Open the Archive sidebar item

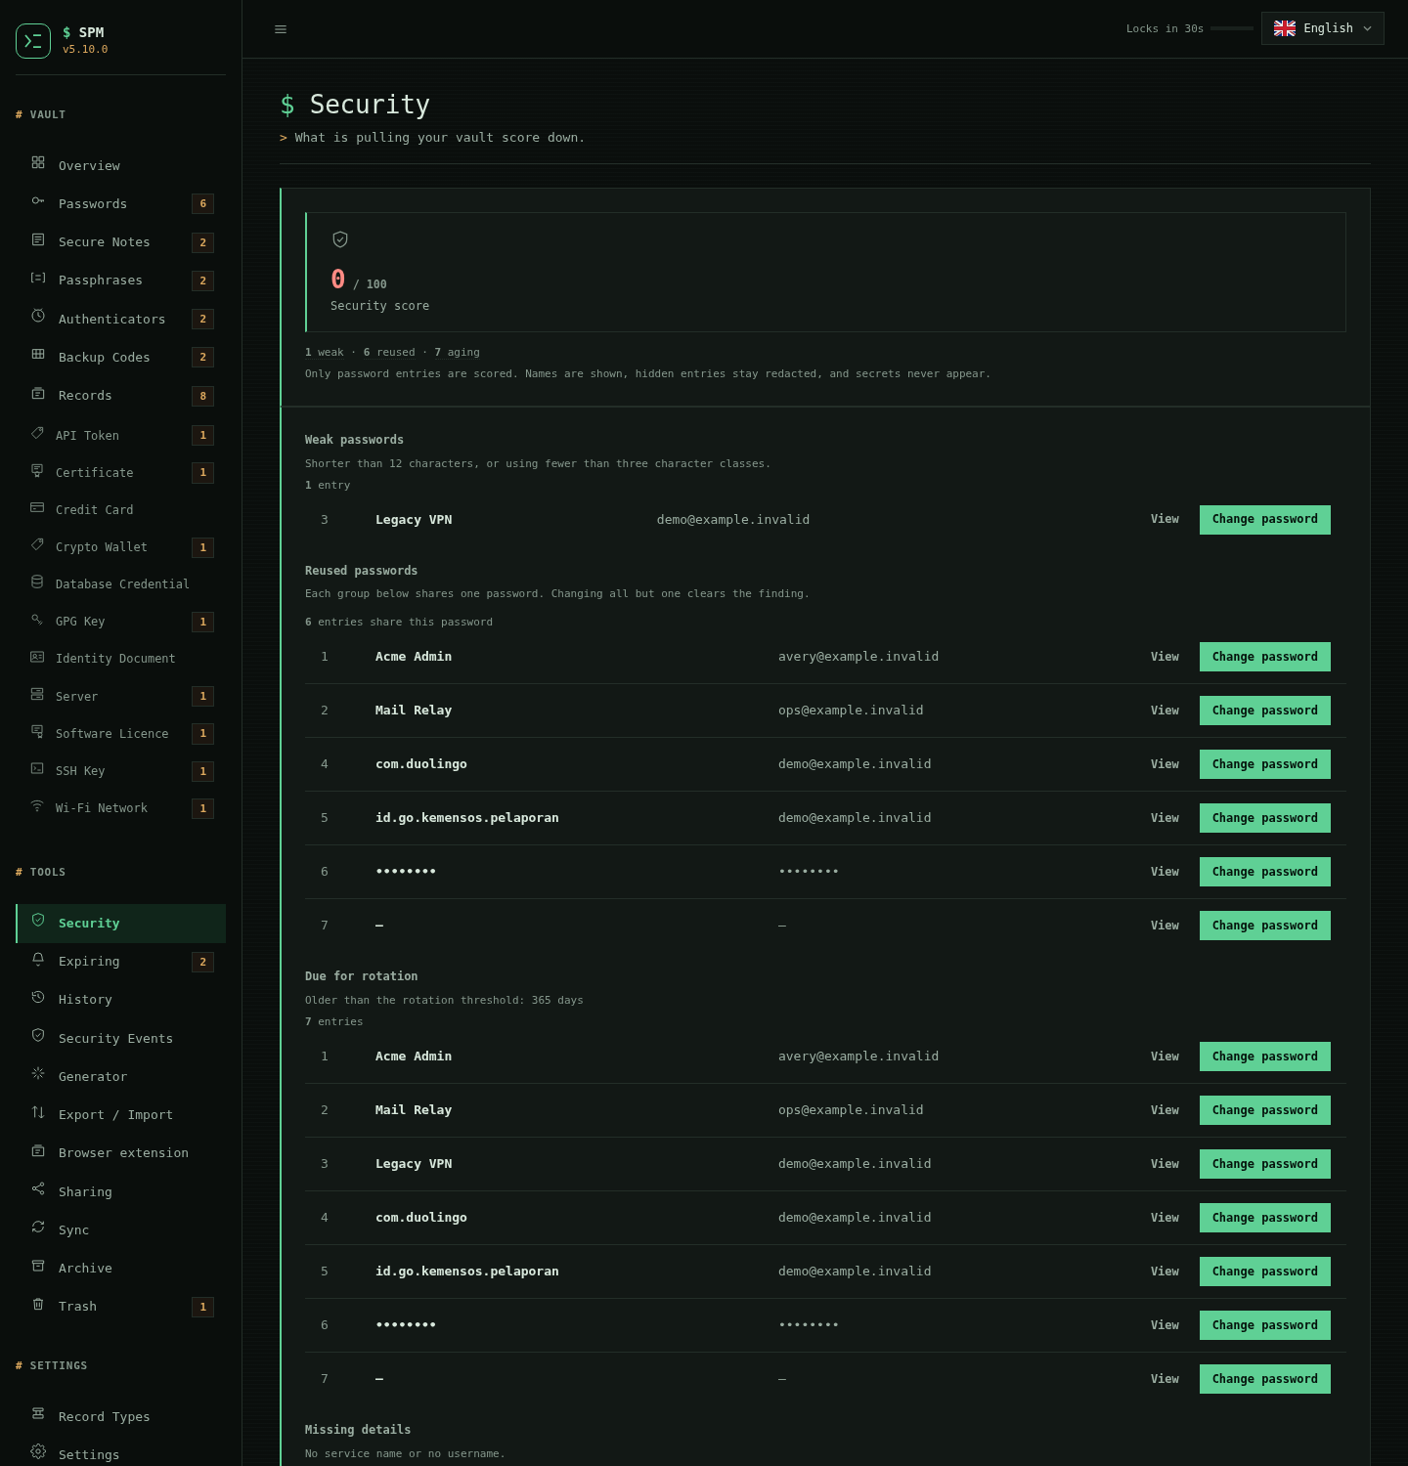click(121, 1268)
